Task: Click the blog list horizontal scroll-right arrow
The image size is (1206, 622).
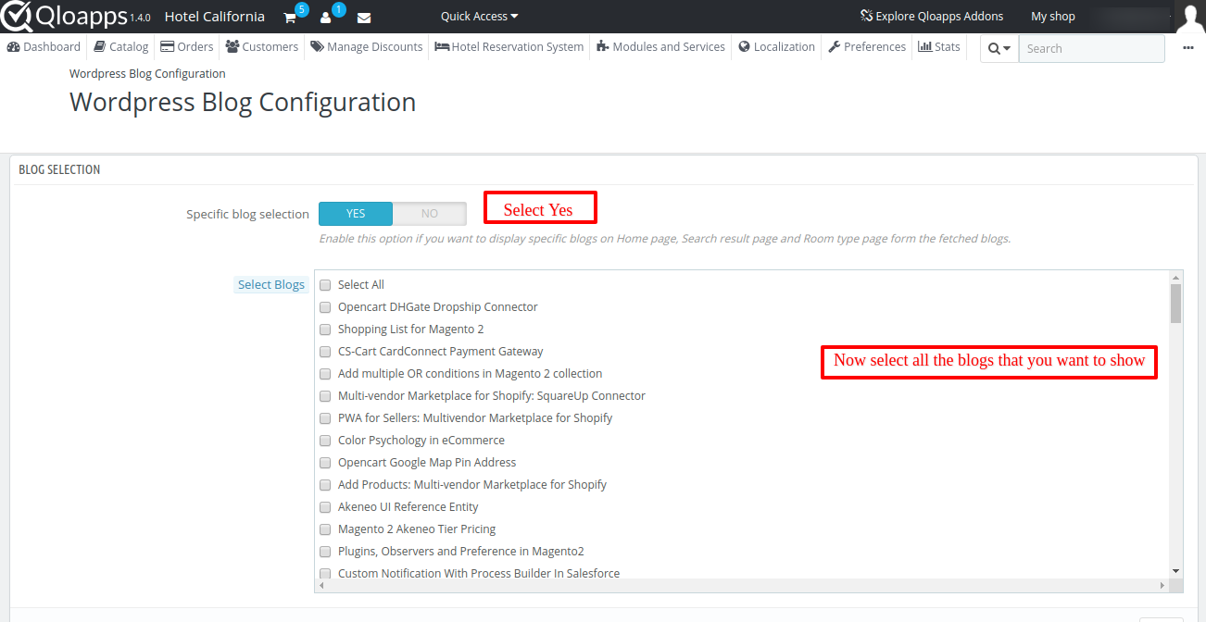Action: pos(1162,585)
